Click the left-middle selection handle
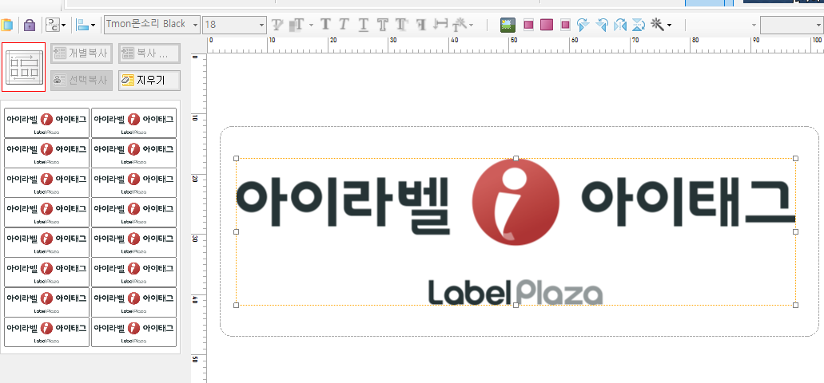This screenshot has width=824, height=383. [x=236, y=231]
